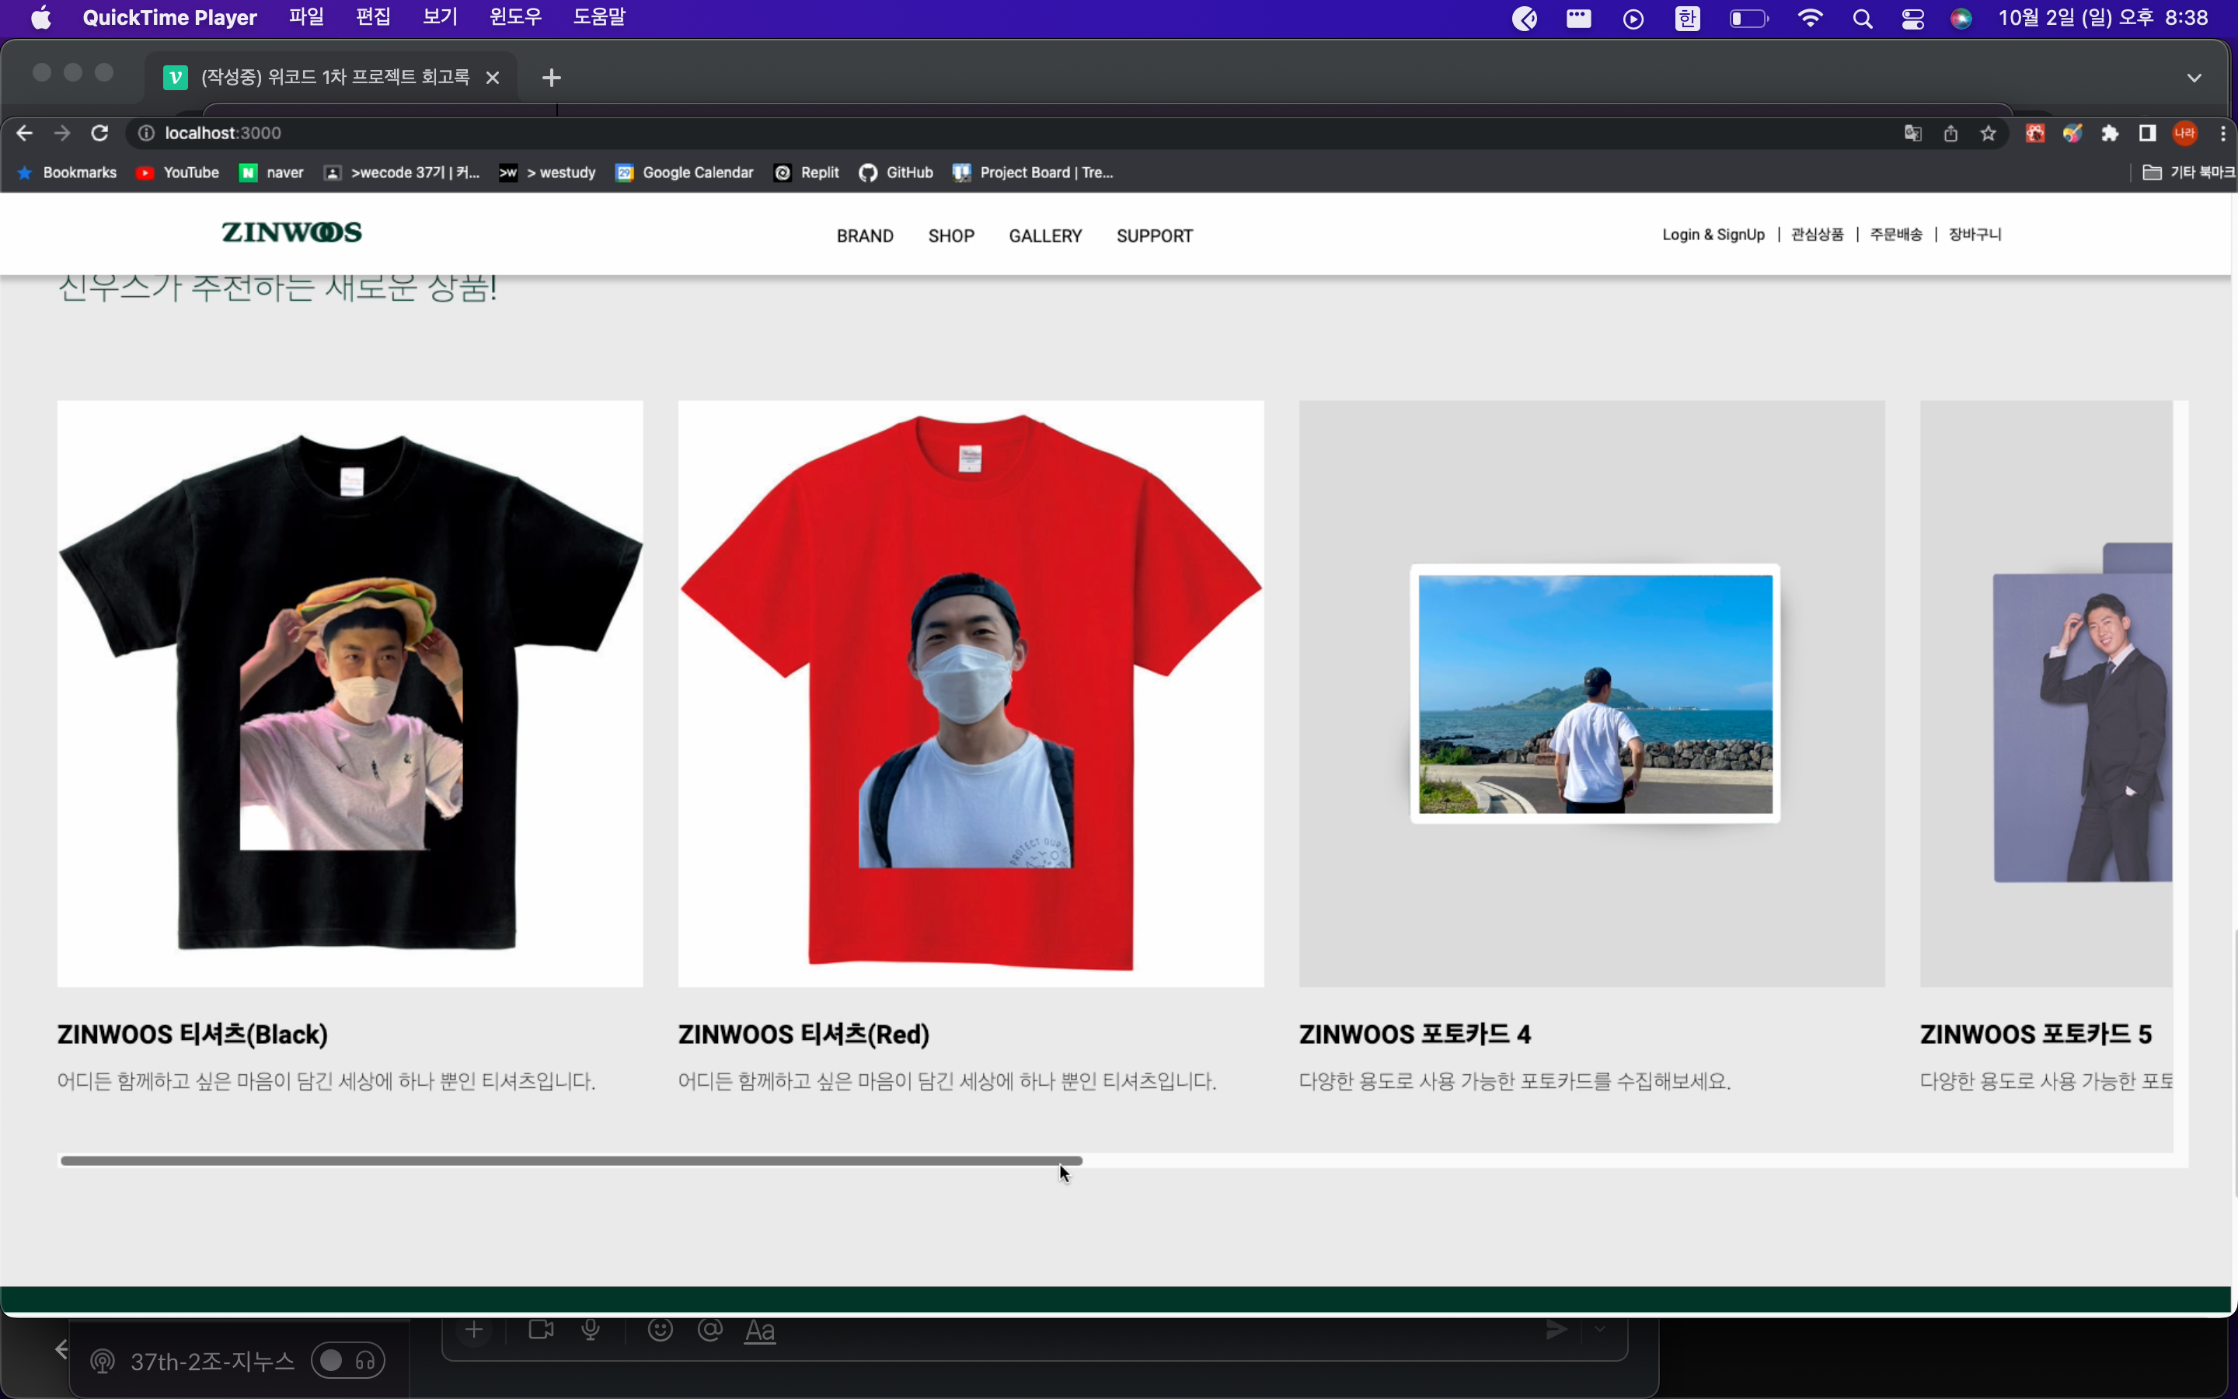Select the 포토카드 4 seaside photo image
The width and height of the screenshot is (2238, 1399).
coord(1591,693)
